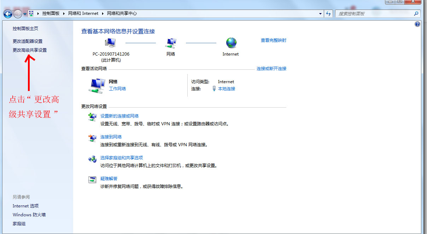Click the network icon beside 本地连接
The height and width of the screenshot is (234, 427).
tap(215, 89)
